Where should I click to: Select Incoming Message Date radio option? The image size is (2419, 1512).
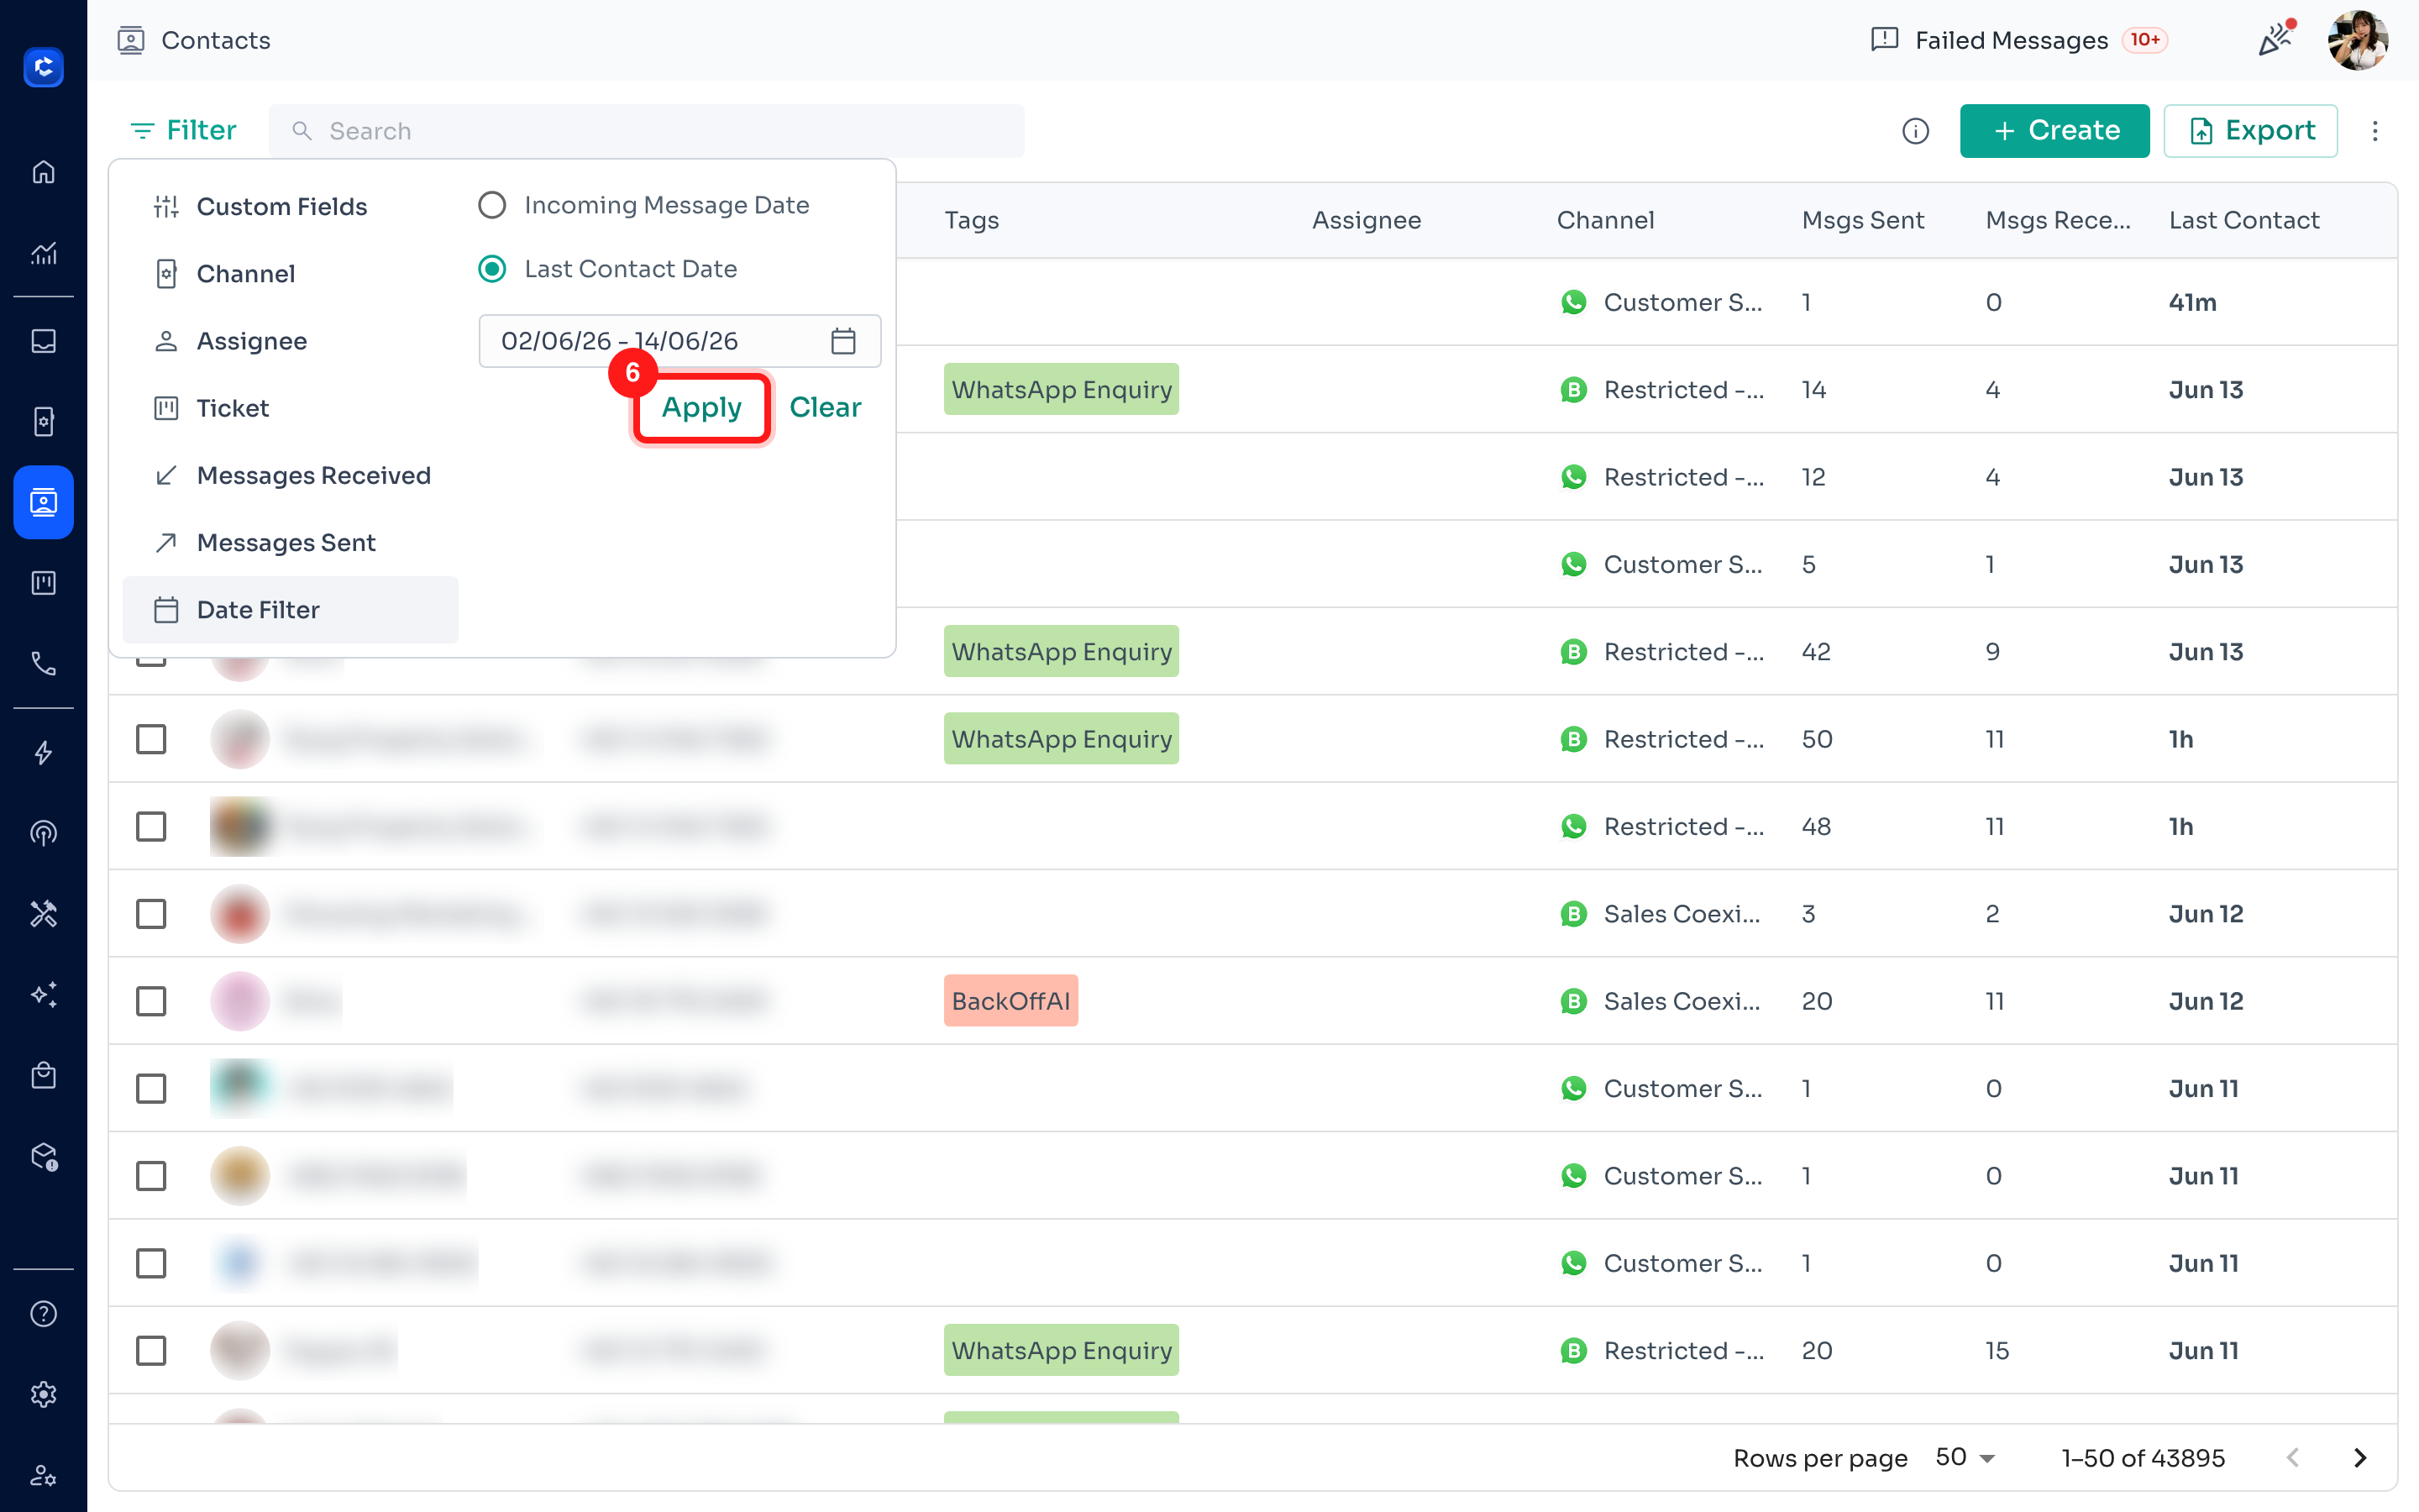[492, 205]
